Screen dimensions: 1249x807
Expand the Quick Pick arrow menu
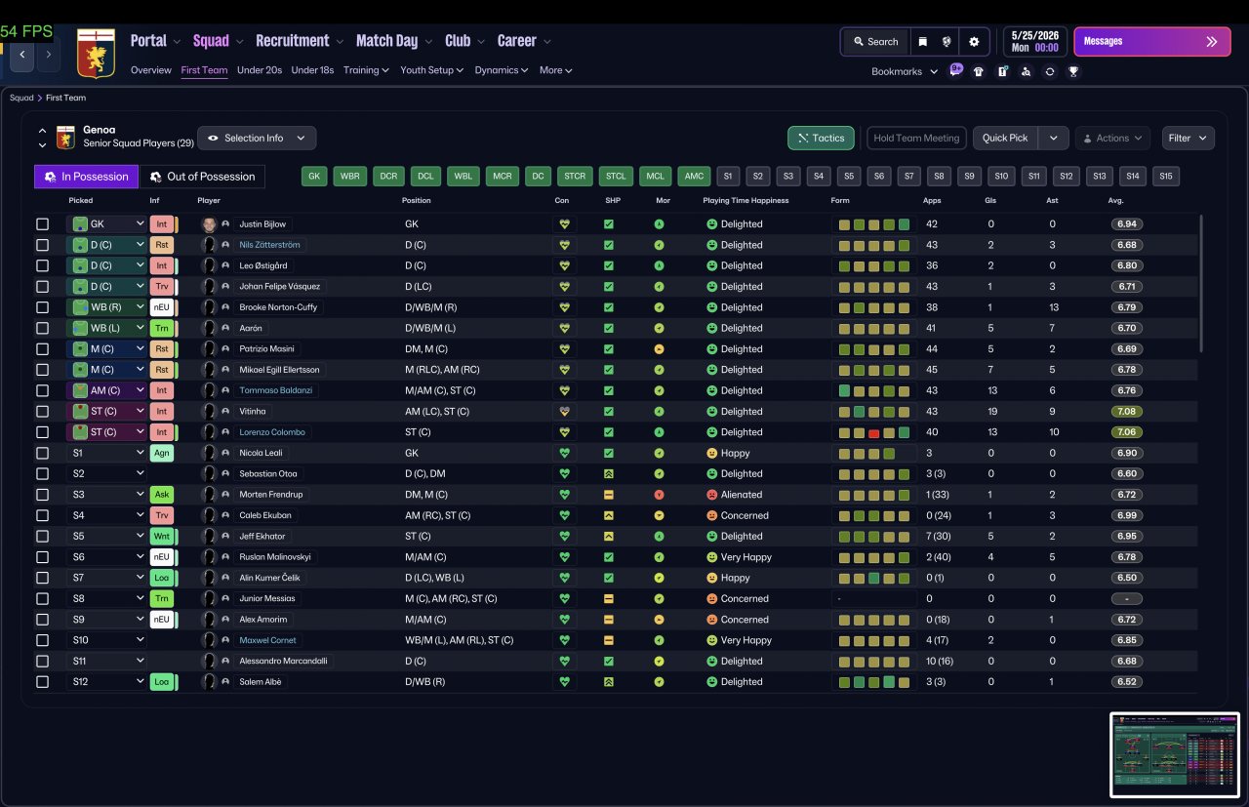1053,138
